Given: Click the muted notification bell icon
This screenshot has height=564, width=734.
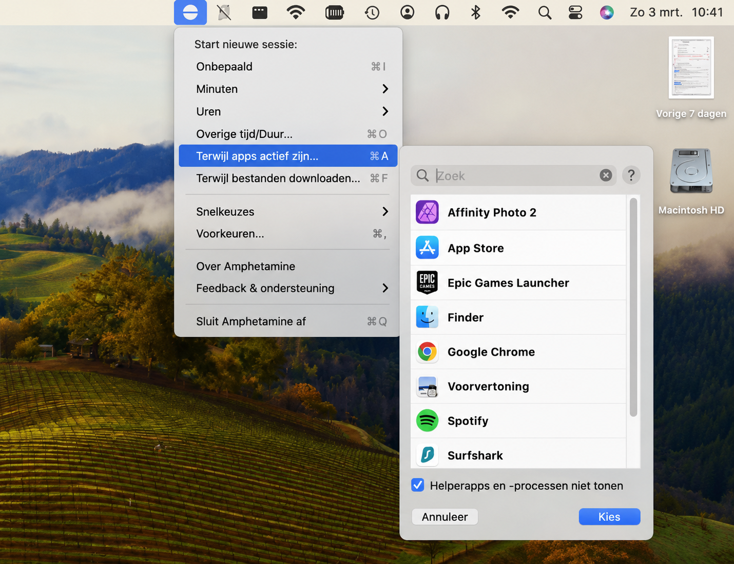Looking at the screenshot, I should 224,12.
